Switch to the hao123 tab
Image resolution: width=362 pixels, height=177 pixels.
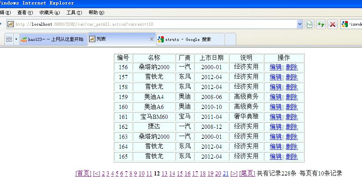(x=53, y=39)
